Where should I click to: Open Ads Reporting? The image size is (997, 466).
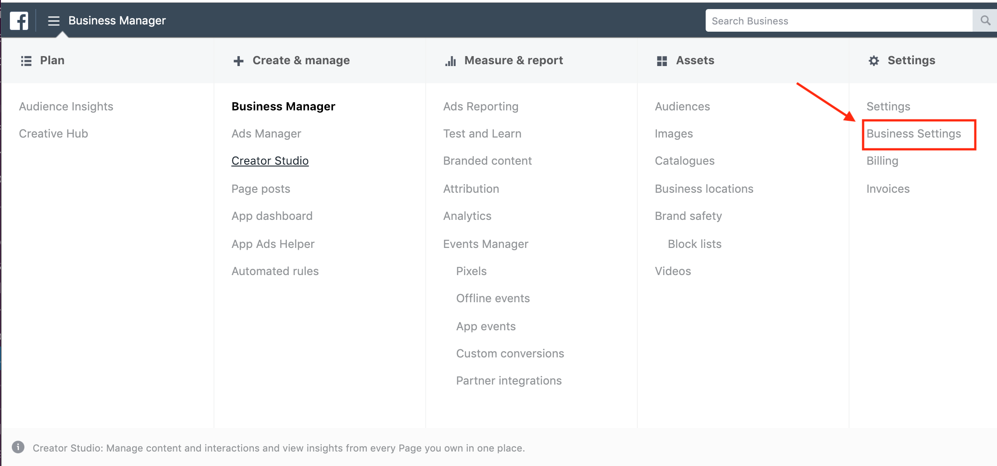[481, 106]
